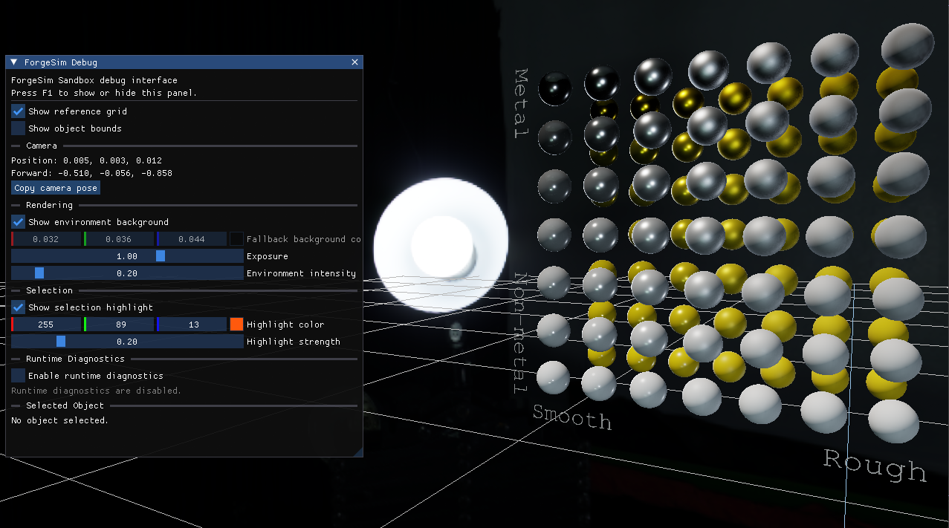The width and height of the screenshot is (949, 528).
Task: Click highlight color red value 255
Action: click(46, 325)
